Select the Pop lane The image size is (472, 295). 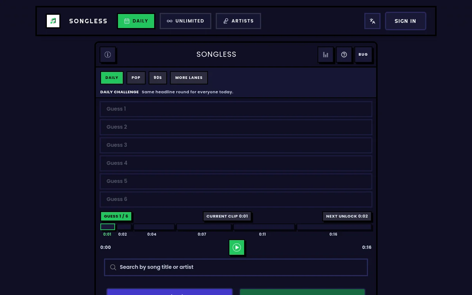136,78
